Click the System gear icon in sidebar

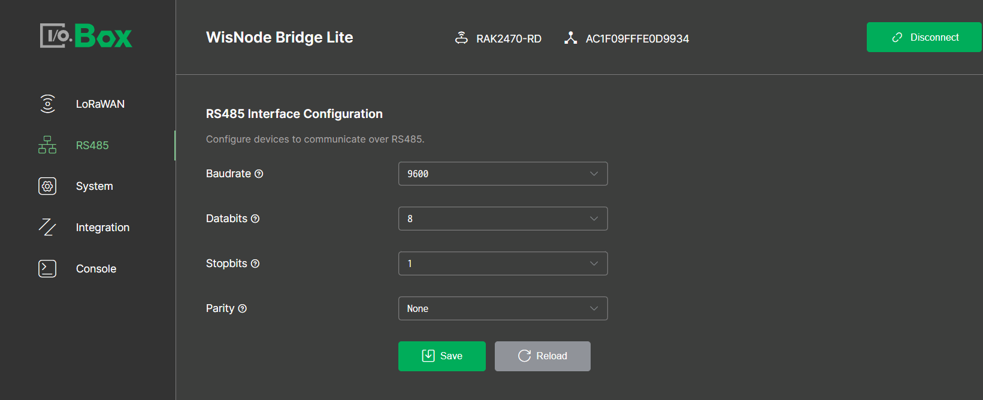47,186
